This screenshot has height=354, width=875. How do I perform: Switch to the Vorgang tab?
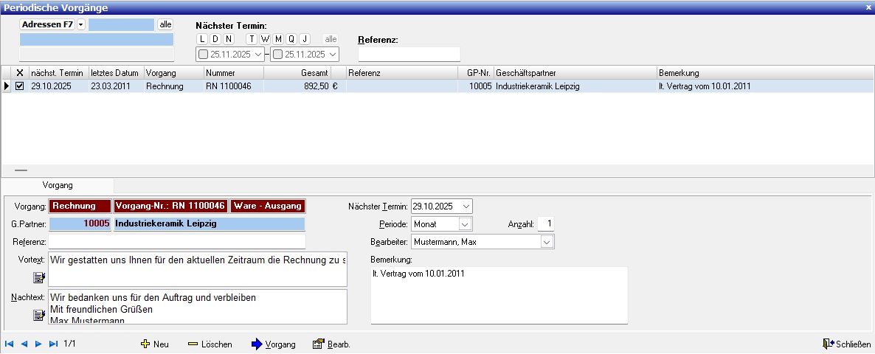click(58, 185)
